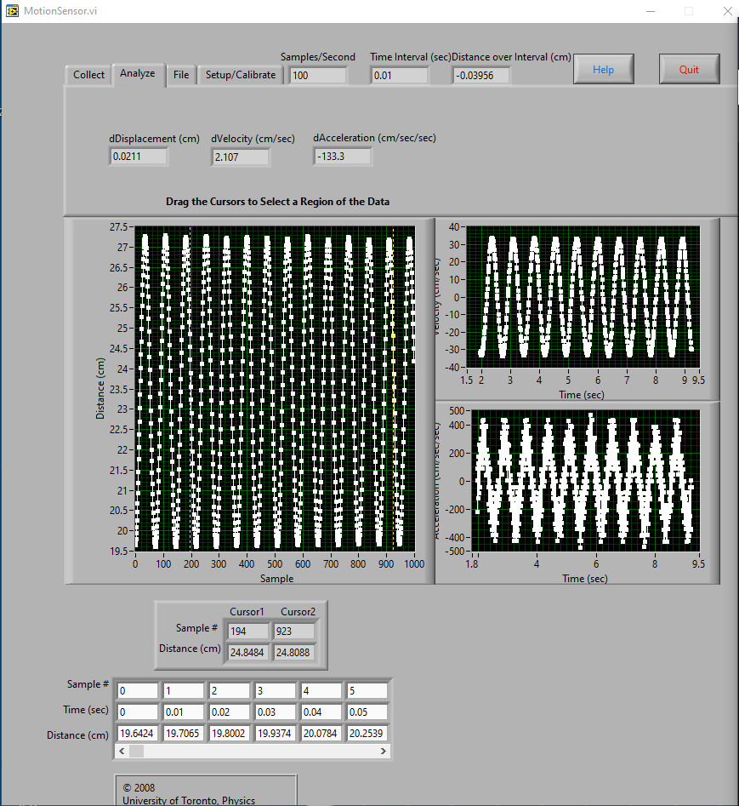Click Distance cell showing 20.2539

pyautogui.click(x=367, y=733)
